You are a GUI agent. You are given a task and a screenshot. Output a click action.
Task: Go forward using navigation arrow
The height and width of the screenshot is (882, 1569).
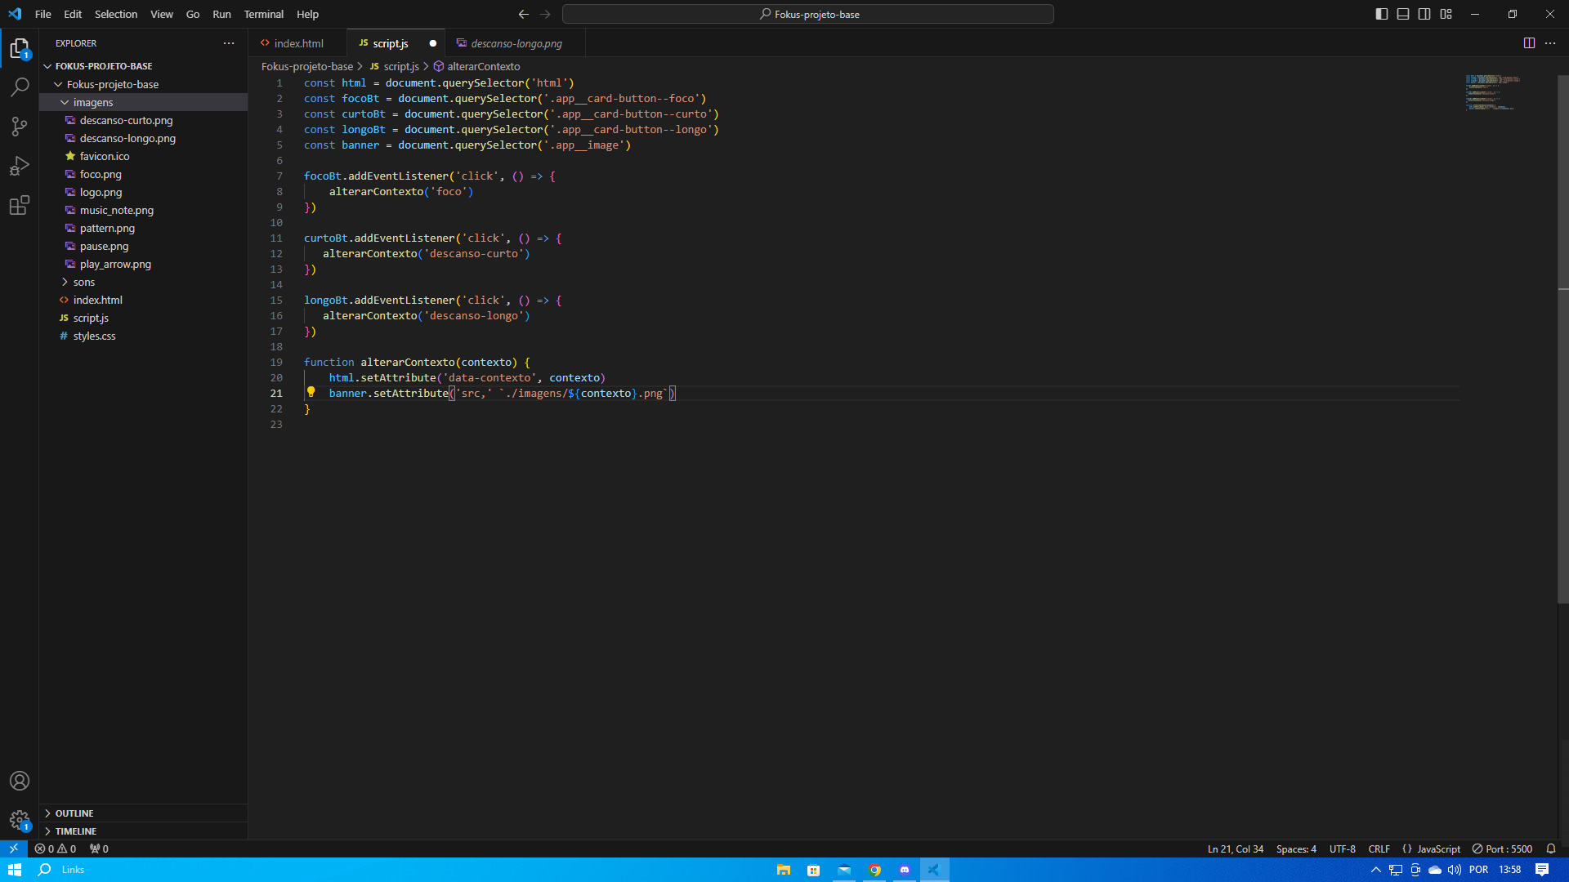[x=545, y=14]
